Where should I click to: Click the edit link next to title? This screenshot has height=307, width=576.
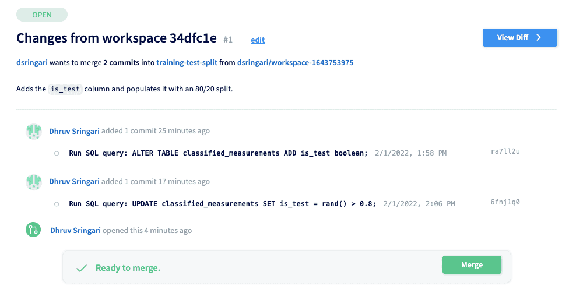pyautogui.click(x=258, y=40)
